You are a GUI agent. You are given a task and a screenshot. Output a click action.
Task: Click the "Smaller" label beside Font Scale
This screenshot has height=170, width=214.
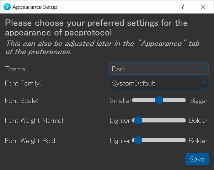[120, 101]
